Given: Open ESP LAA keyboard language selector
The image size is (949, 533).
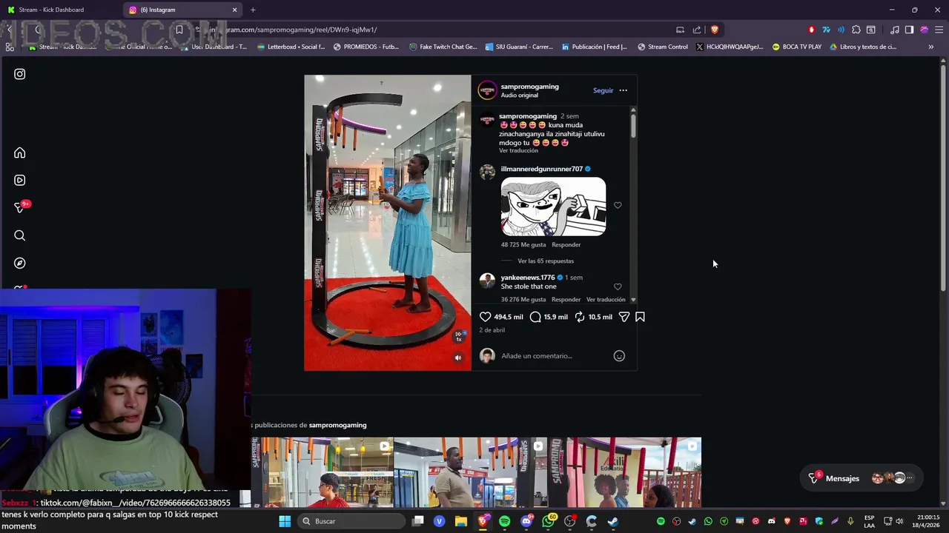Looking at the screenshot, I should pyautogui.click(x=869, y=521).
